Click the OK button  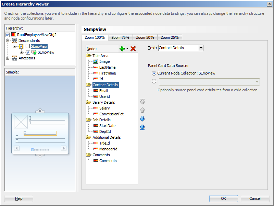pos(224,198)
